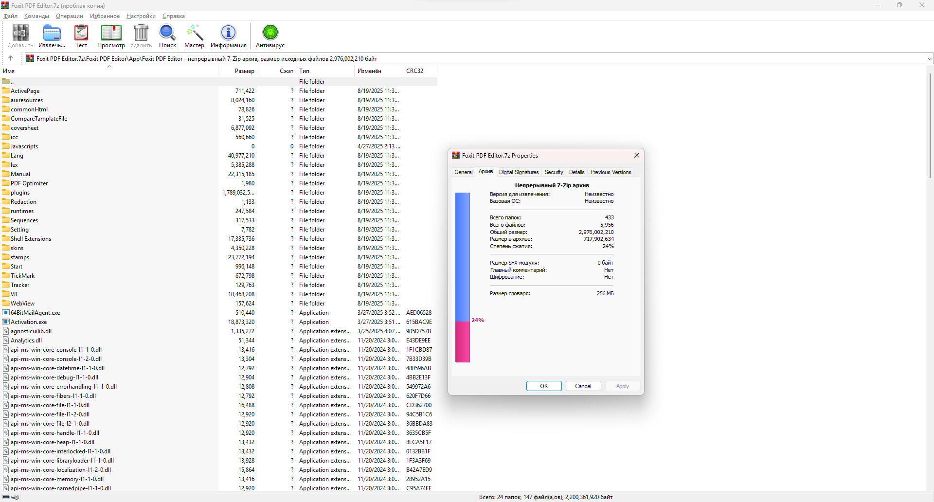Open the Операции menu
Screen dimensions: 934x502
[x=70, y=16]
